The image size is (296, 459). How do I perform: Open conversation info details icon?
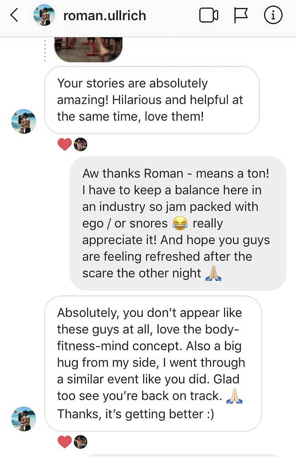tap(273, 15)
